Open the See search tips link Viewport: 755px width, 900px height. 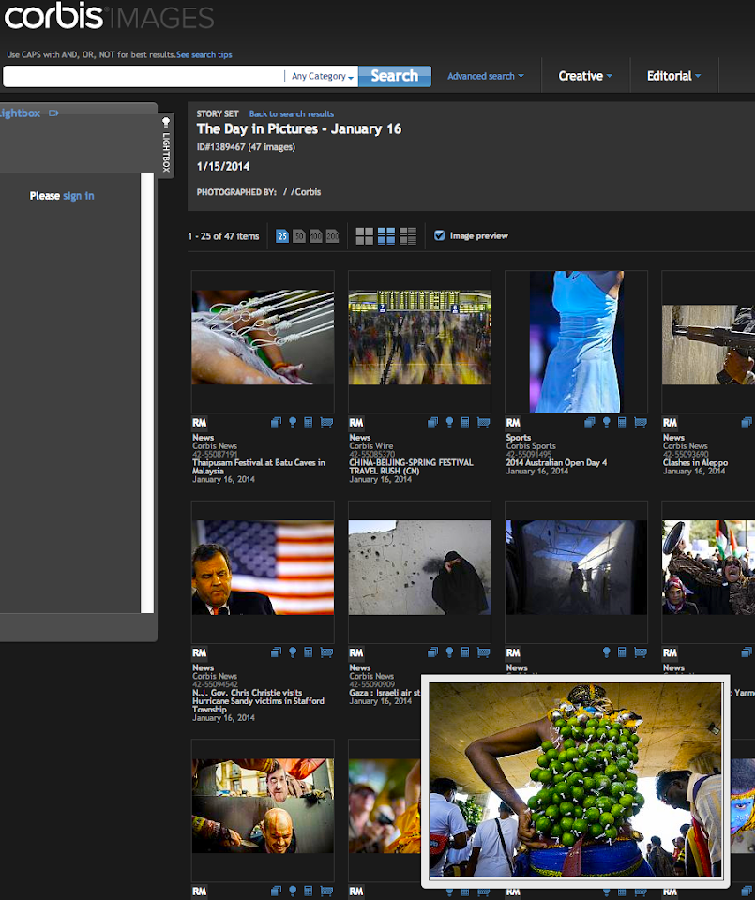click(204, 54)
